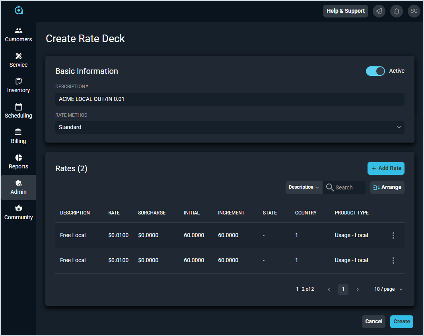Toggle the Active switch off

click(375, 71)
